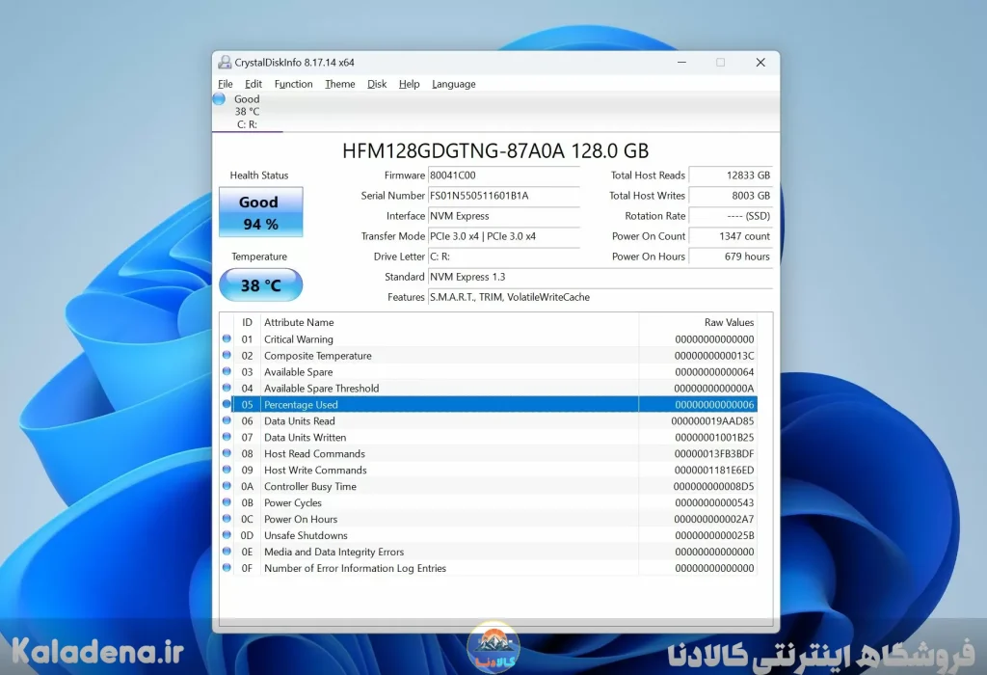Click the status orb of Critical Warning row

(227, 338)
